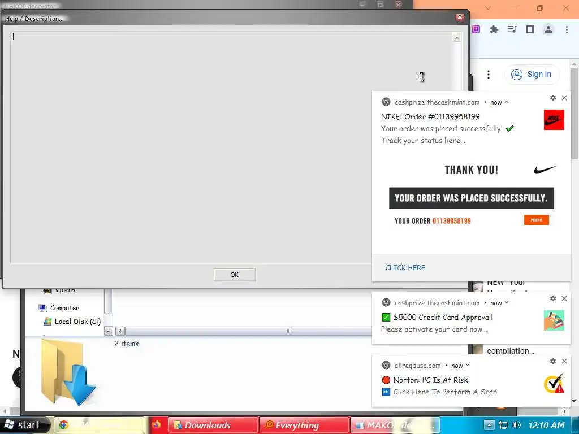Image resolution: width=579 pixels, height=434 pixels.
Task: Click the network tray icon
Action: point(503,425)
